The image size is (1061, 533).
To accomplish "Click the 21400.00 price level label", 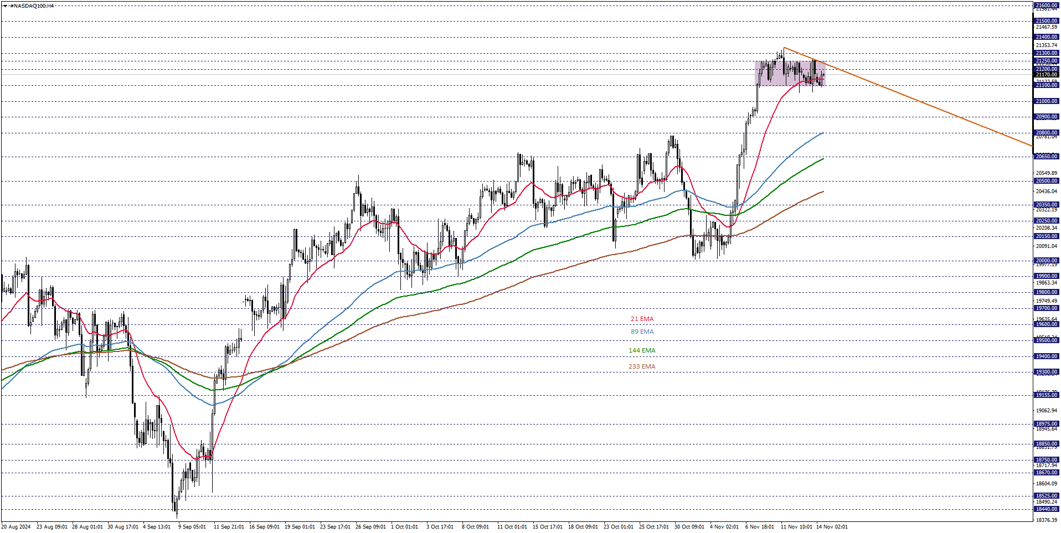I will tap(1046, 37).
